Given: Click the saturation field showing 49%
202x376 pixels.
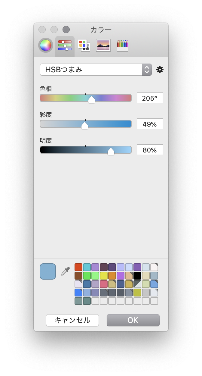Looking at the screenshot, I should (150, 124).
